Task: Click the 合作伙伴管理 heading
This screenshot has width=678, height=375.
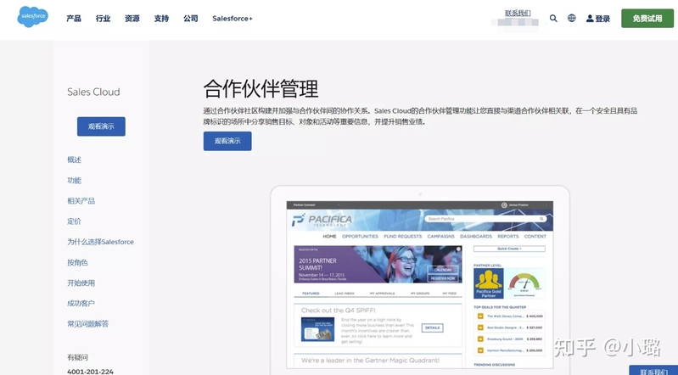Action: click(x=261, y=89)
